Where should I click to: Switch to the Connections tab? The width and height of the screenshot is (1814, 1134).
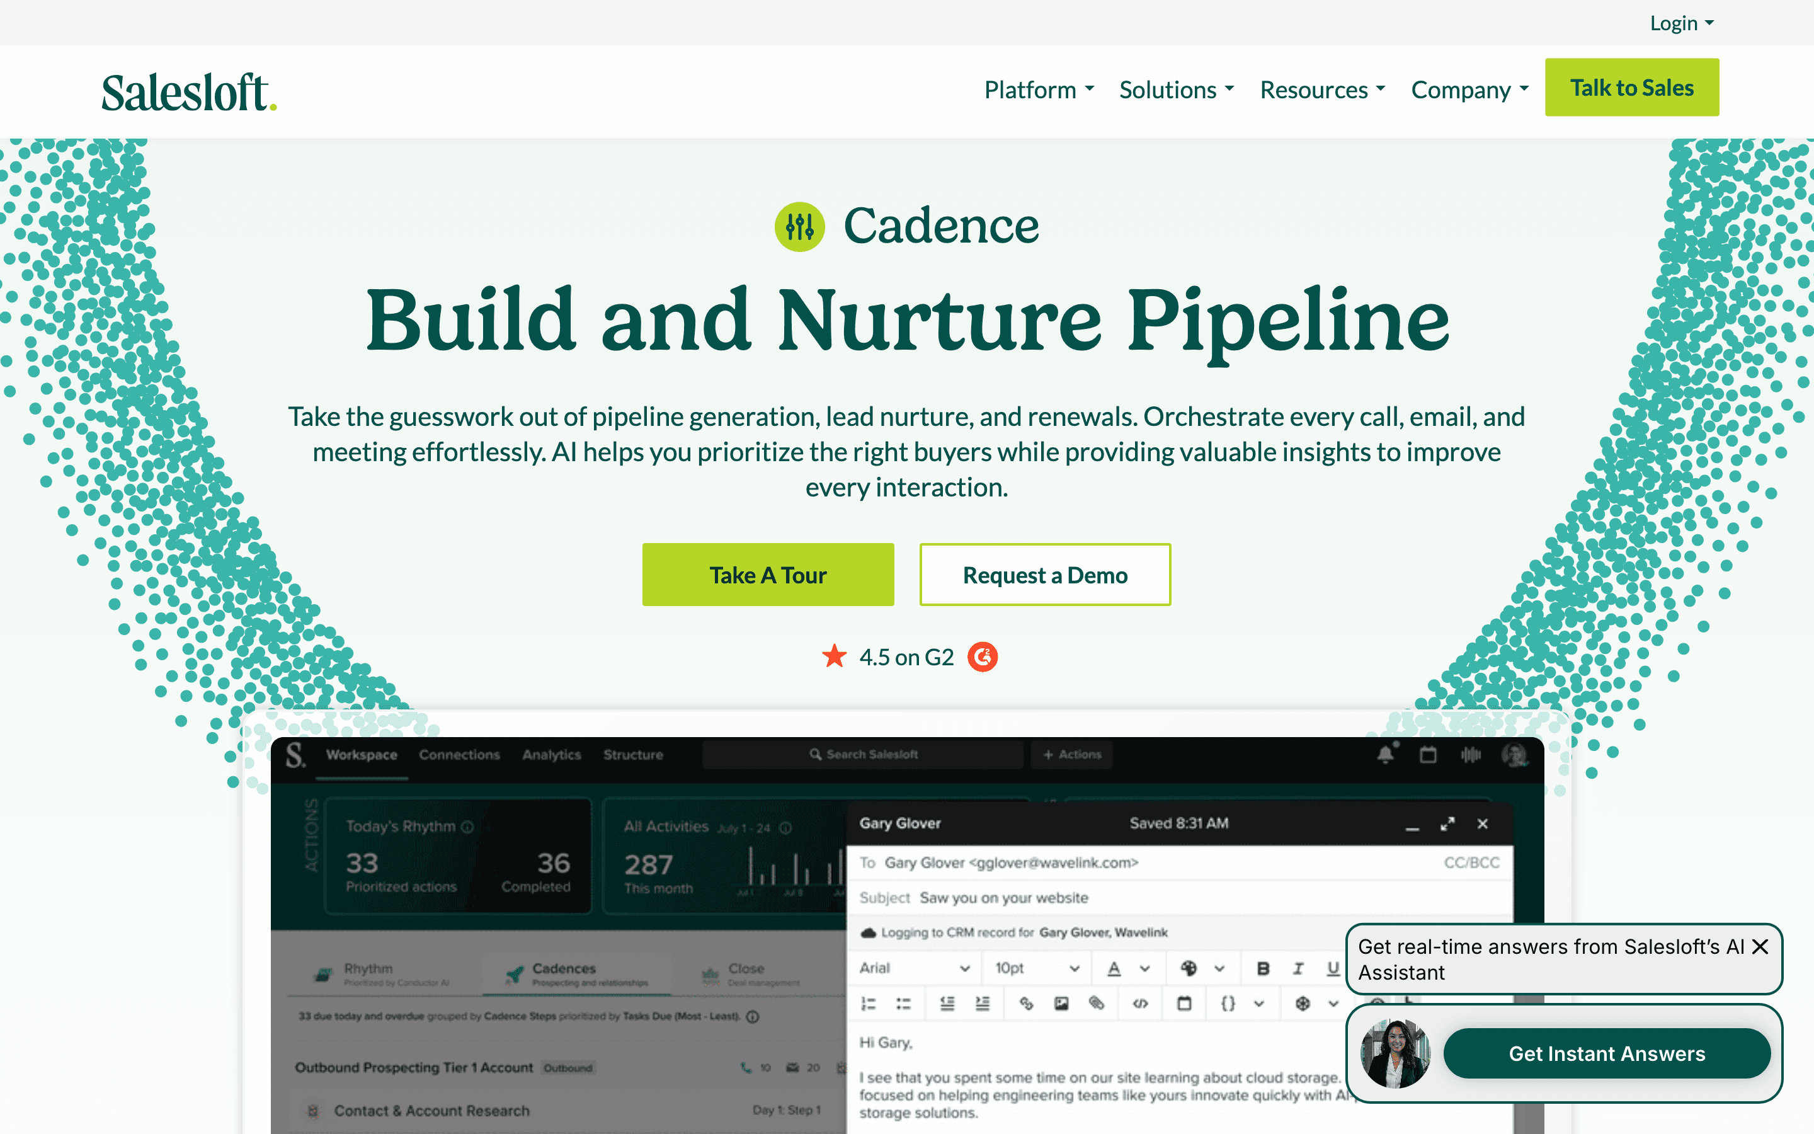click(460, 755)
